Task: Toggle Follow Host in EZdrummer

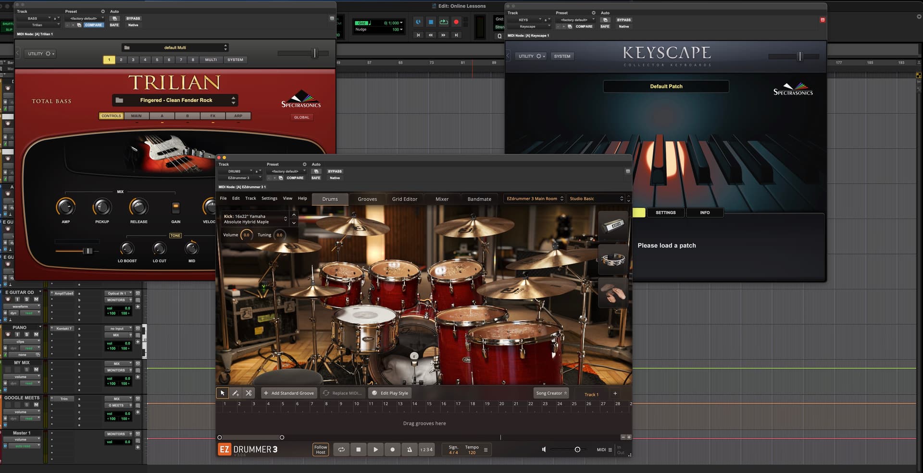Action: click(321, 450)
